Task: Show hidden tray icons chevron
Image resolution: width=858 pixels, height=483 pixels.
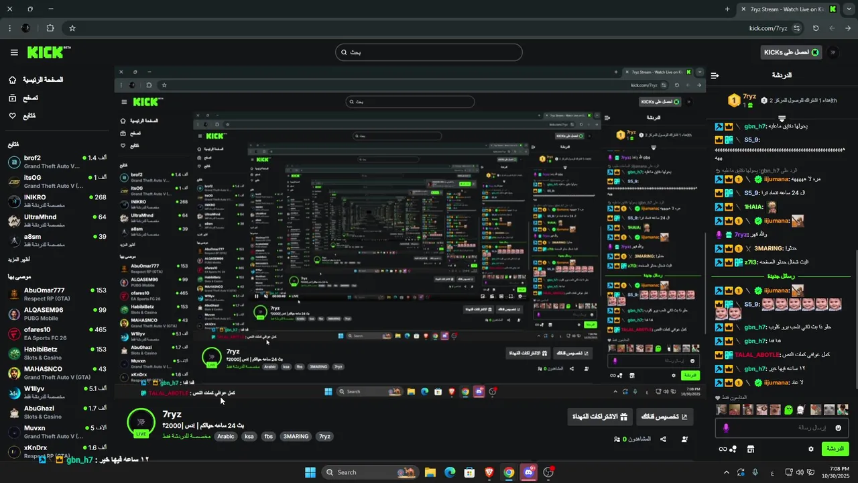Action: [727, 472]
